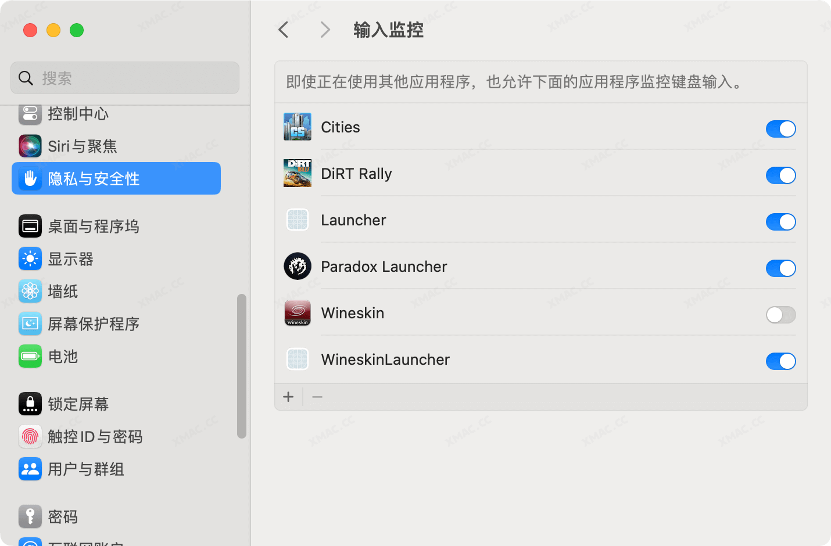Disable input monitoring for Cities

(x=780, y=129)
